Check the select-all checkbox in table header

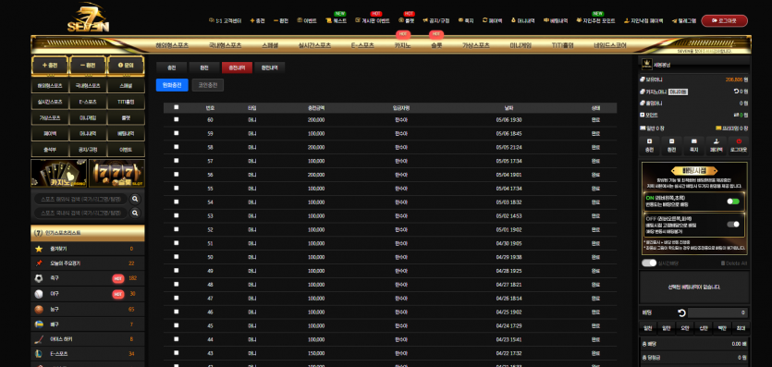(177, 107)
